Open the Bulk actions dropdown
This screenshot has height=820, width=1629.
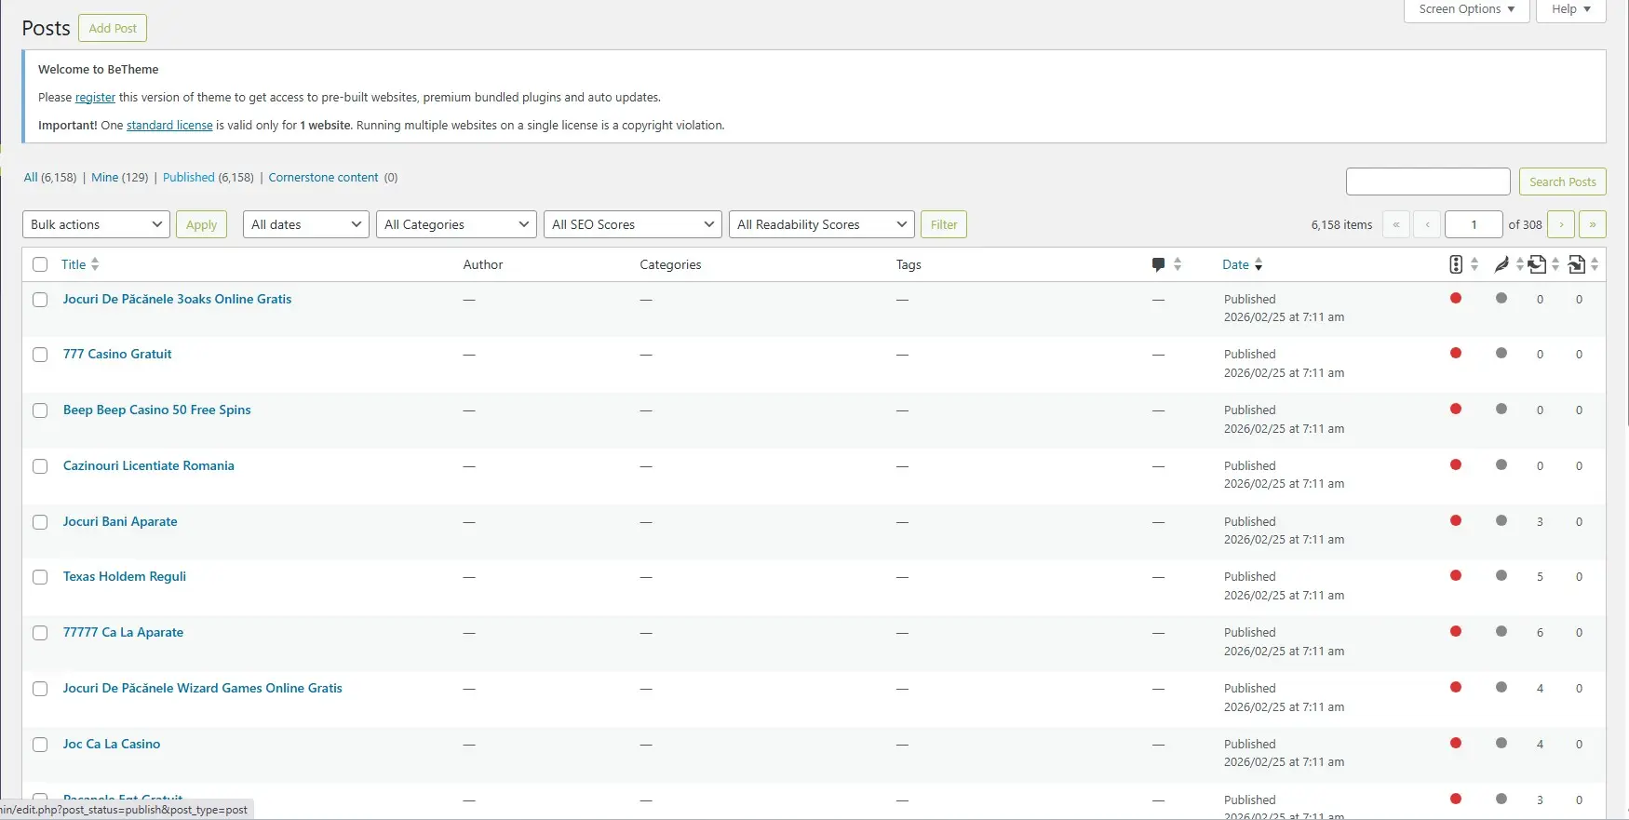[96, 224]
